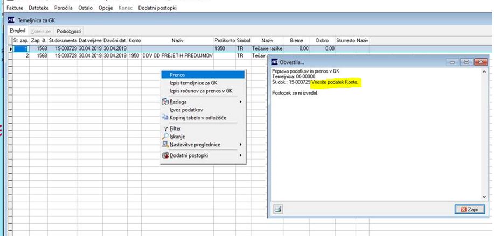The image size is (494, 236).
Task: Maximize the Obvestila dialog window
Action: pyautogui.click(x=466, y=62)
